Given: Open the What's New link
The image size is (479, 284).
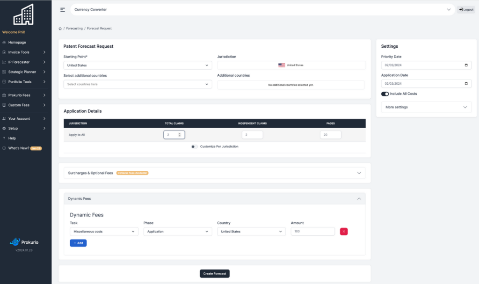Looking at the screenshot, I should coord(19,148).
